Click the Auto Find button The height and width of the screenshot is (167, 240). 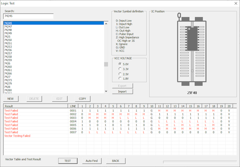point(91,161)
